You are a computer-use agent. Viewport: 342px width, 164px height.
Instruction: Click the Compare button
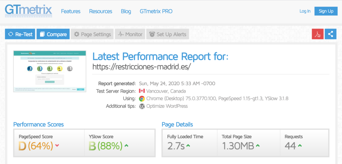point(53,34)
